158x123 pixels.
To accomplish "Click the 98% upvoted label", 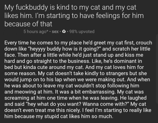I will 82,32.
